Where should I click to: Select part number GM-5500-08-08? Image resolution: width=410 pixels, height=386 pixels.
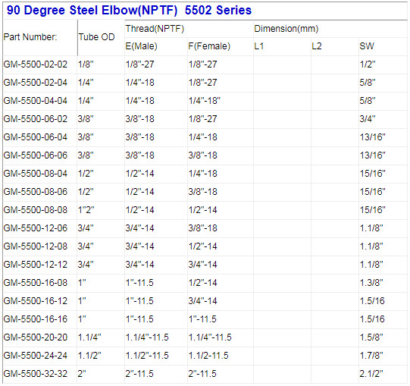pos(36,209)
